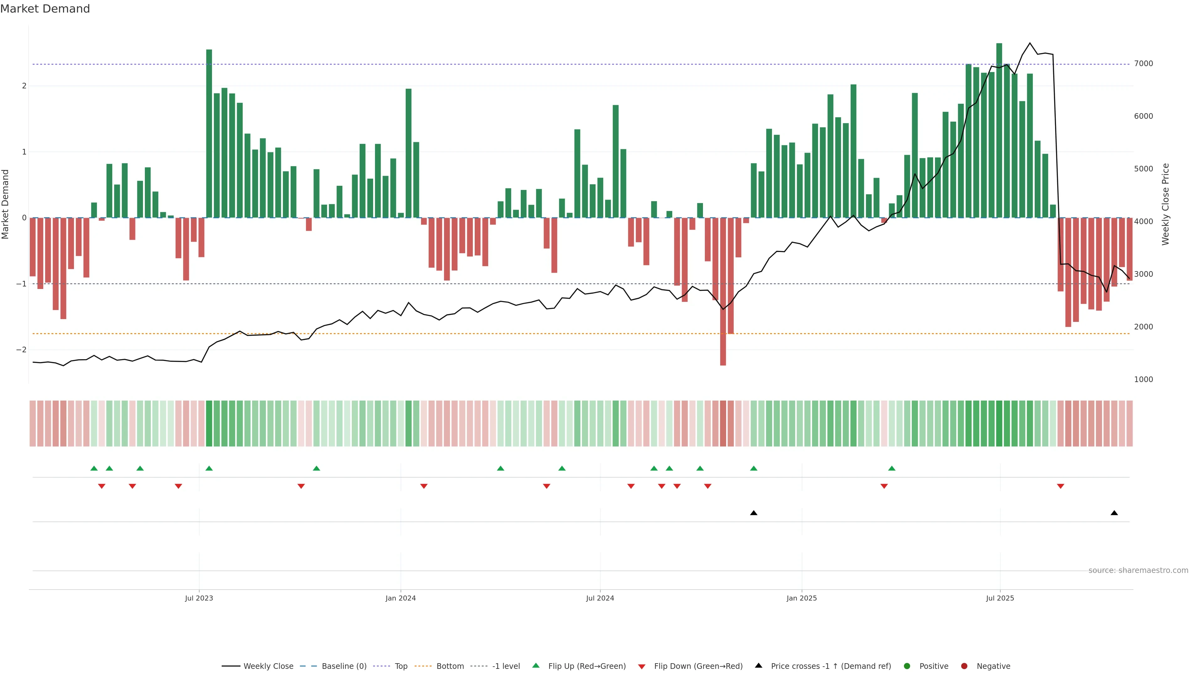Click the green Positive legend dot
This screenshot has width=1204, height=677.
907,666
